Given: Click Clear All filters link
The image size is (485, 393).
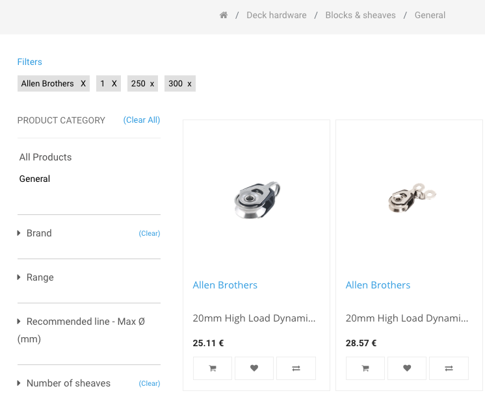Looking at the screenshot, I should click(x=142, y=120).
